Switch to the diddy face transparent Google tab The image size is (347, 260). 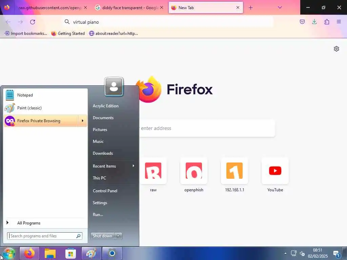pyautogui.click(x=130, y=8)
